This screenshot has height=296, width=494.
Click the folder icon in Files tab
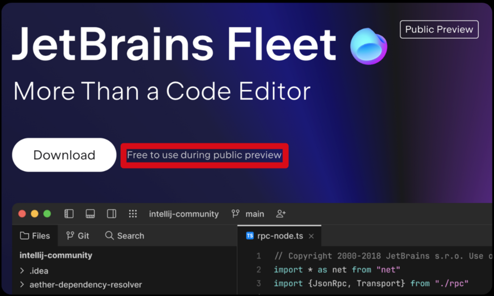[x=24, y=236]
